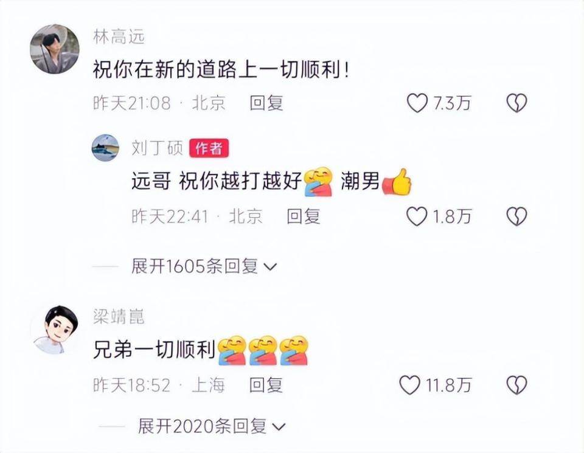
Task: Open username 刘丁硕
Action: click(157, 148)
